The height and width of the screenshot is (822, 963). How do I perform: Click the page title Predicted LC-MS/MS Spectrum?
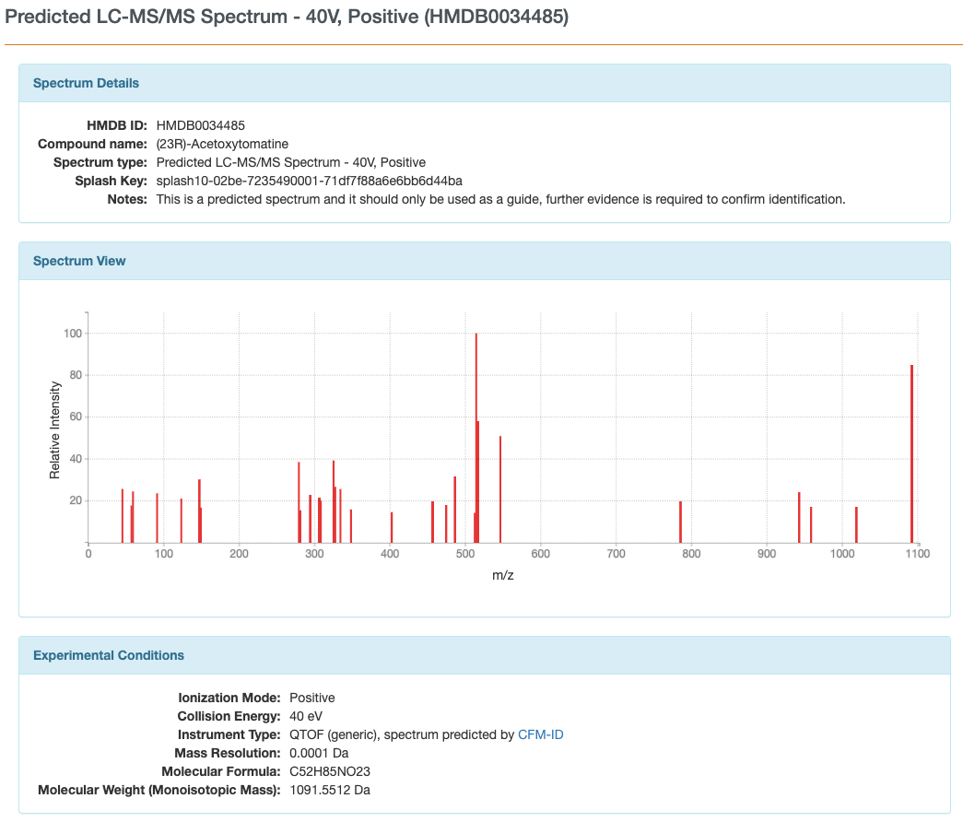click(287, 18)
